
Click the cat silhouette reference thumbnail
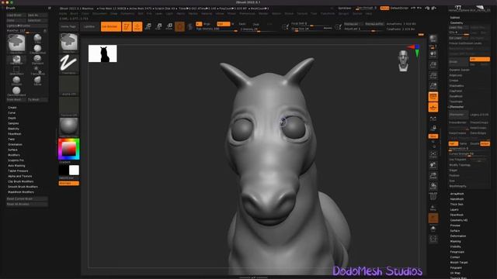(103, 53)
